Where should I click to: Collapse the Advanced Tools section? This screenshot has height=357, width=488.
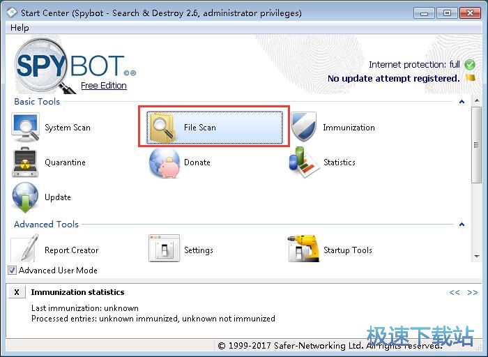tap(462, 225)
